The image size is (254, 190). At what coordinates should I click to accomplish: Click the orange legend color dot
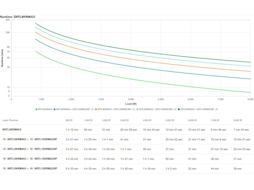pos(96,109)
